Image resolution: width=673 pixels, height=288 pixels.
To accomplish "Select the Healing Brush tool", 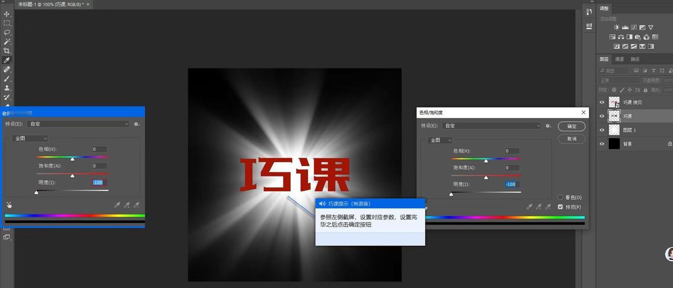I will click(x=7, y=69).
